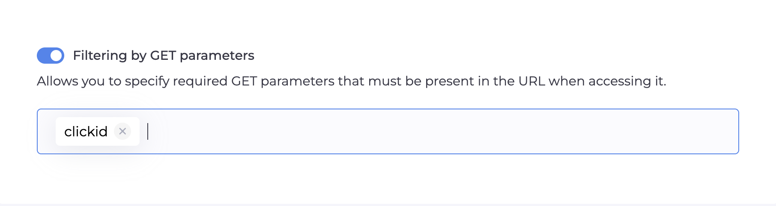Remove the clickid tag with its X icon
This screenshot has width=776, height=206.
[122, 131]
